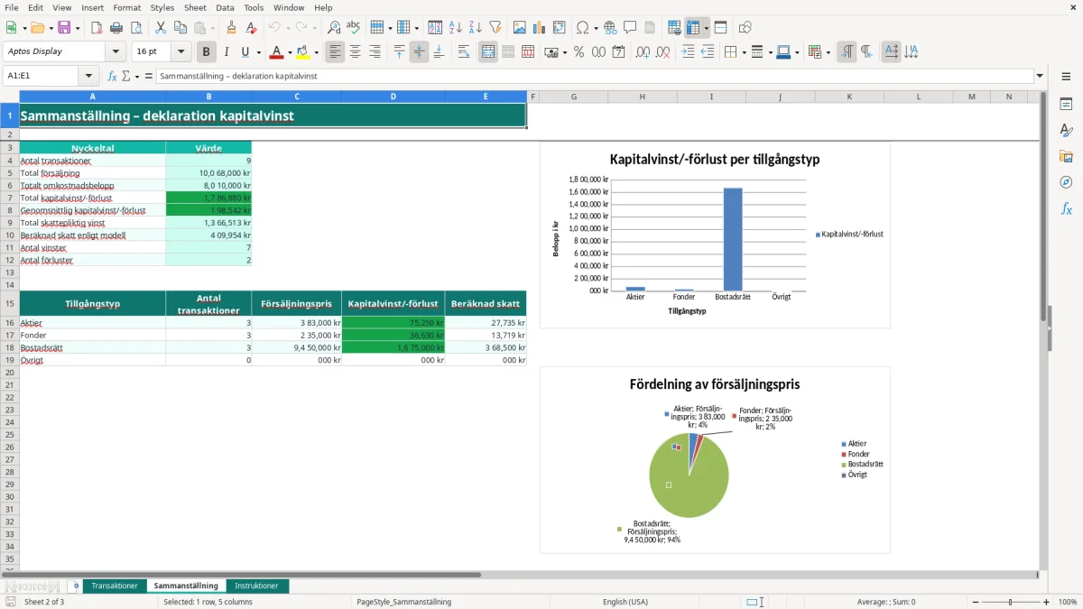Switch to the Transaktioner sheet tab
This screenshot has width=1083, height=609.
pyautogui.click(x=115, y=586)
